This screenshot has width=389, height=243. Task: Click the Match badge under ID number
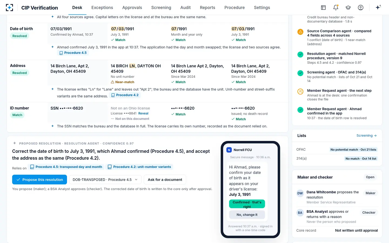(x=17, y=115)
